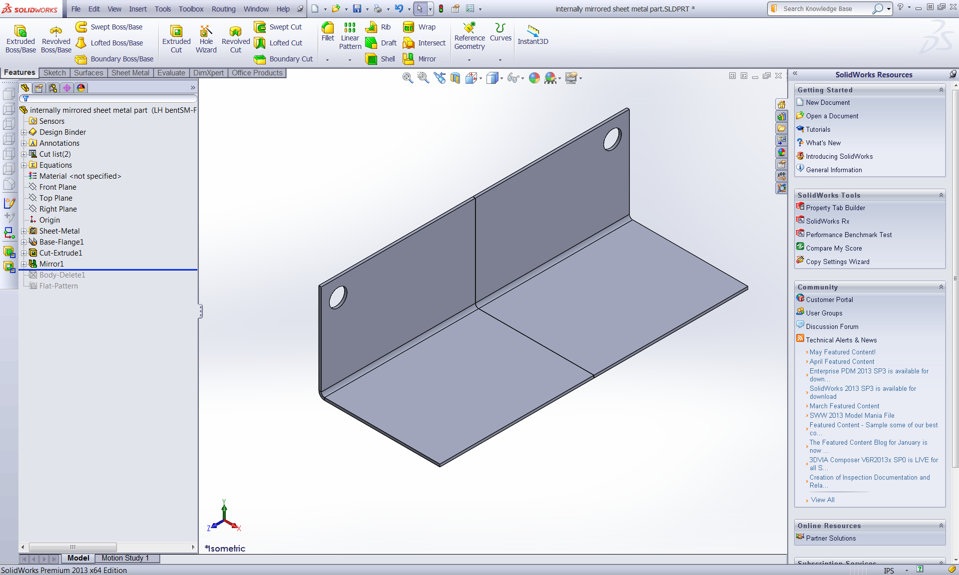Select the Extruded Boss/Base tool
Image resolution: width=959 pixels, height=575 pixels.
[20, 38]
